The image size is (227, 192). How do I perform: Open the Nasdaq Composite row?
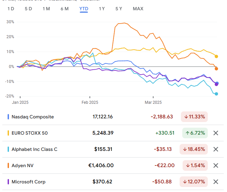32,117
